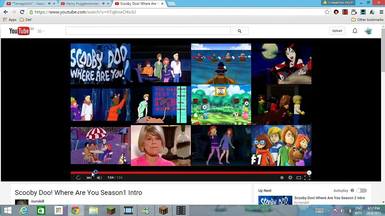Image resolution: width=385 pixels, height=216 pixels.
Task: Open the video camera extension
Action: tap(354, 12)
